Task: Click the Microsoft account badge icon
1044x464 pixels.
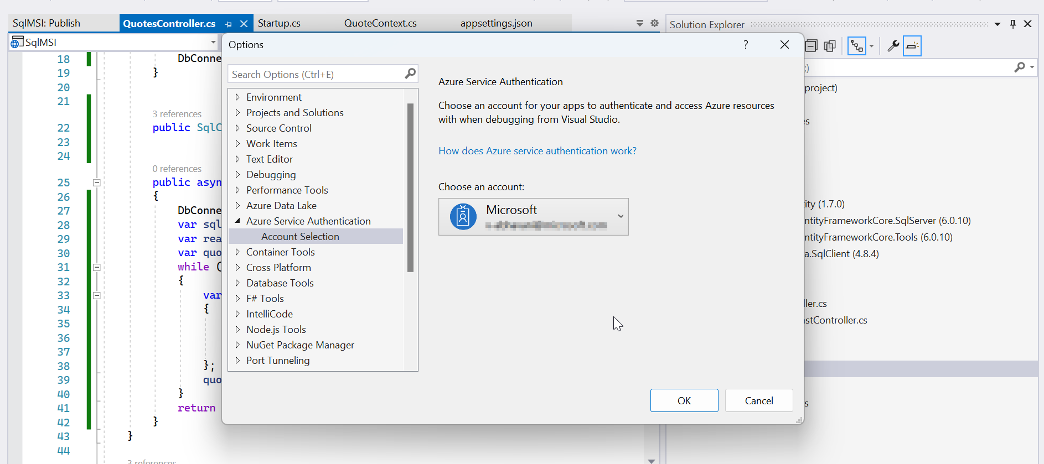Action: 463,217
